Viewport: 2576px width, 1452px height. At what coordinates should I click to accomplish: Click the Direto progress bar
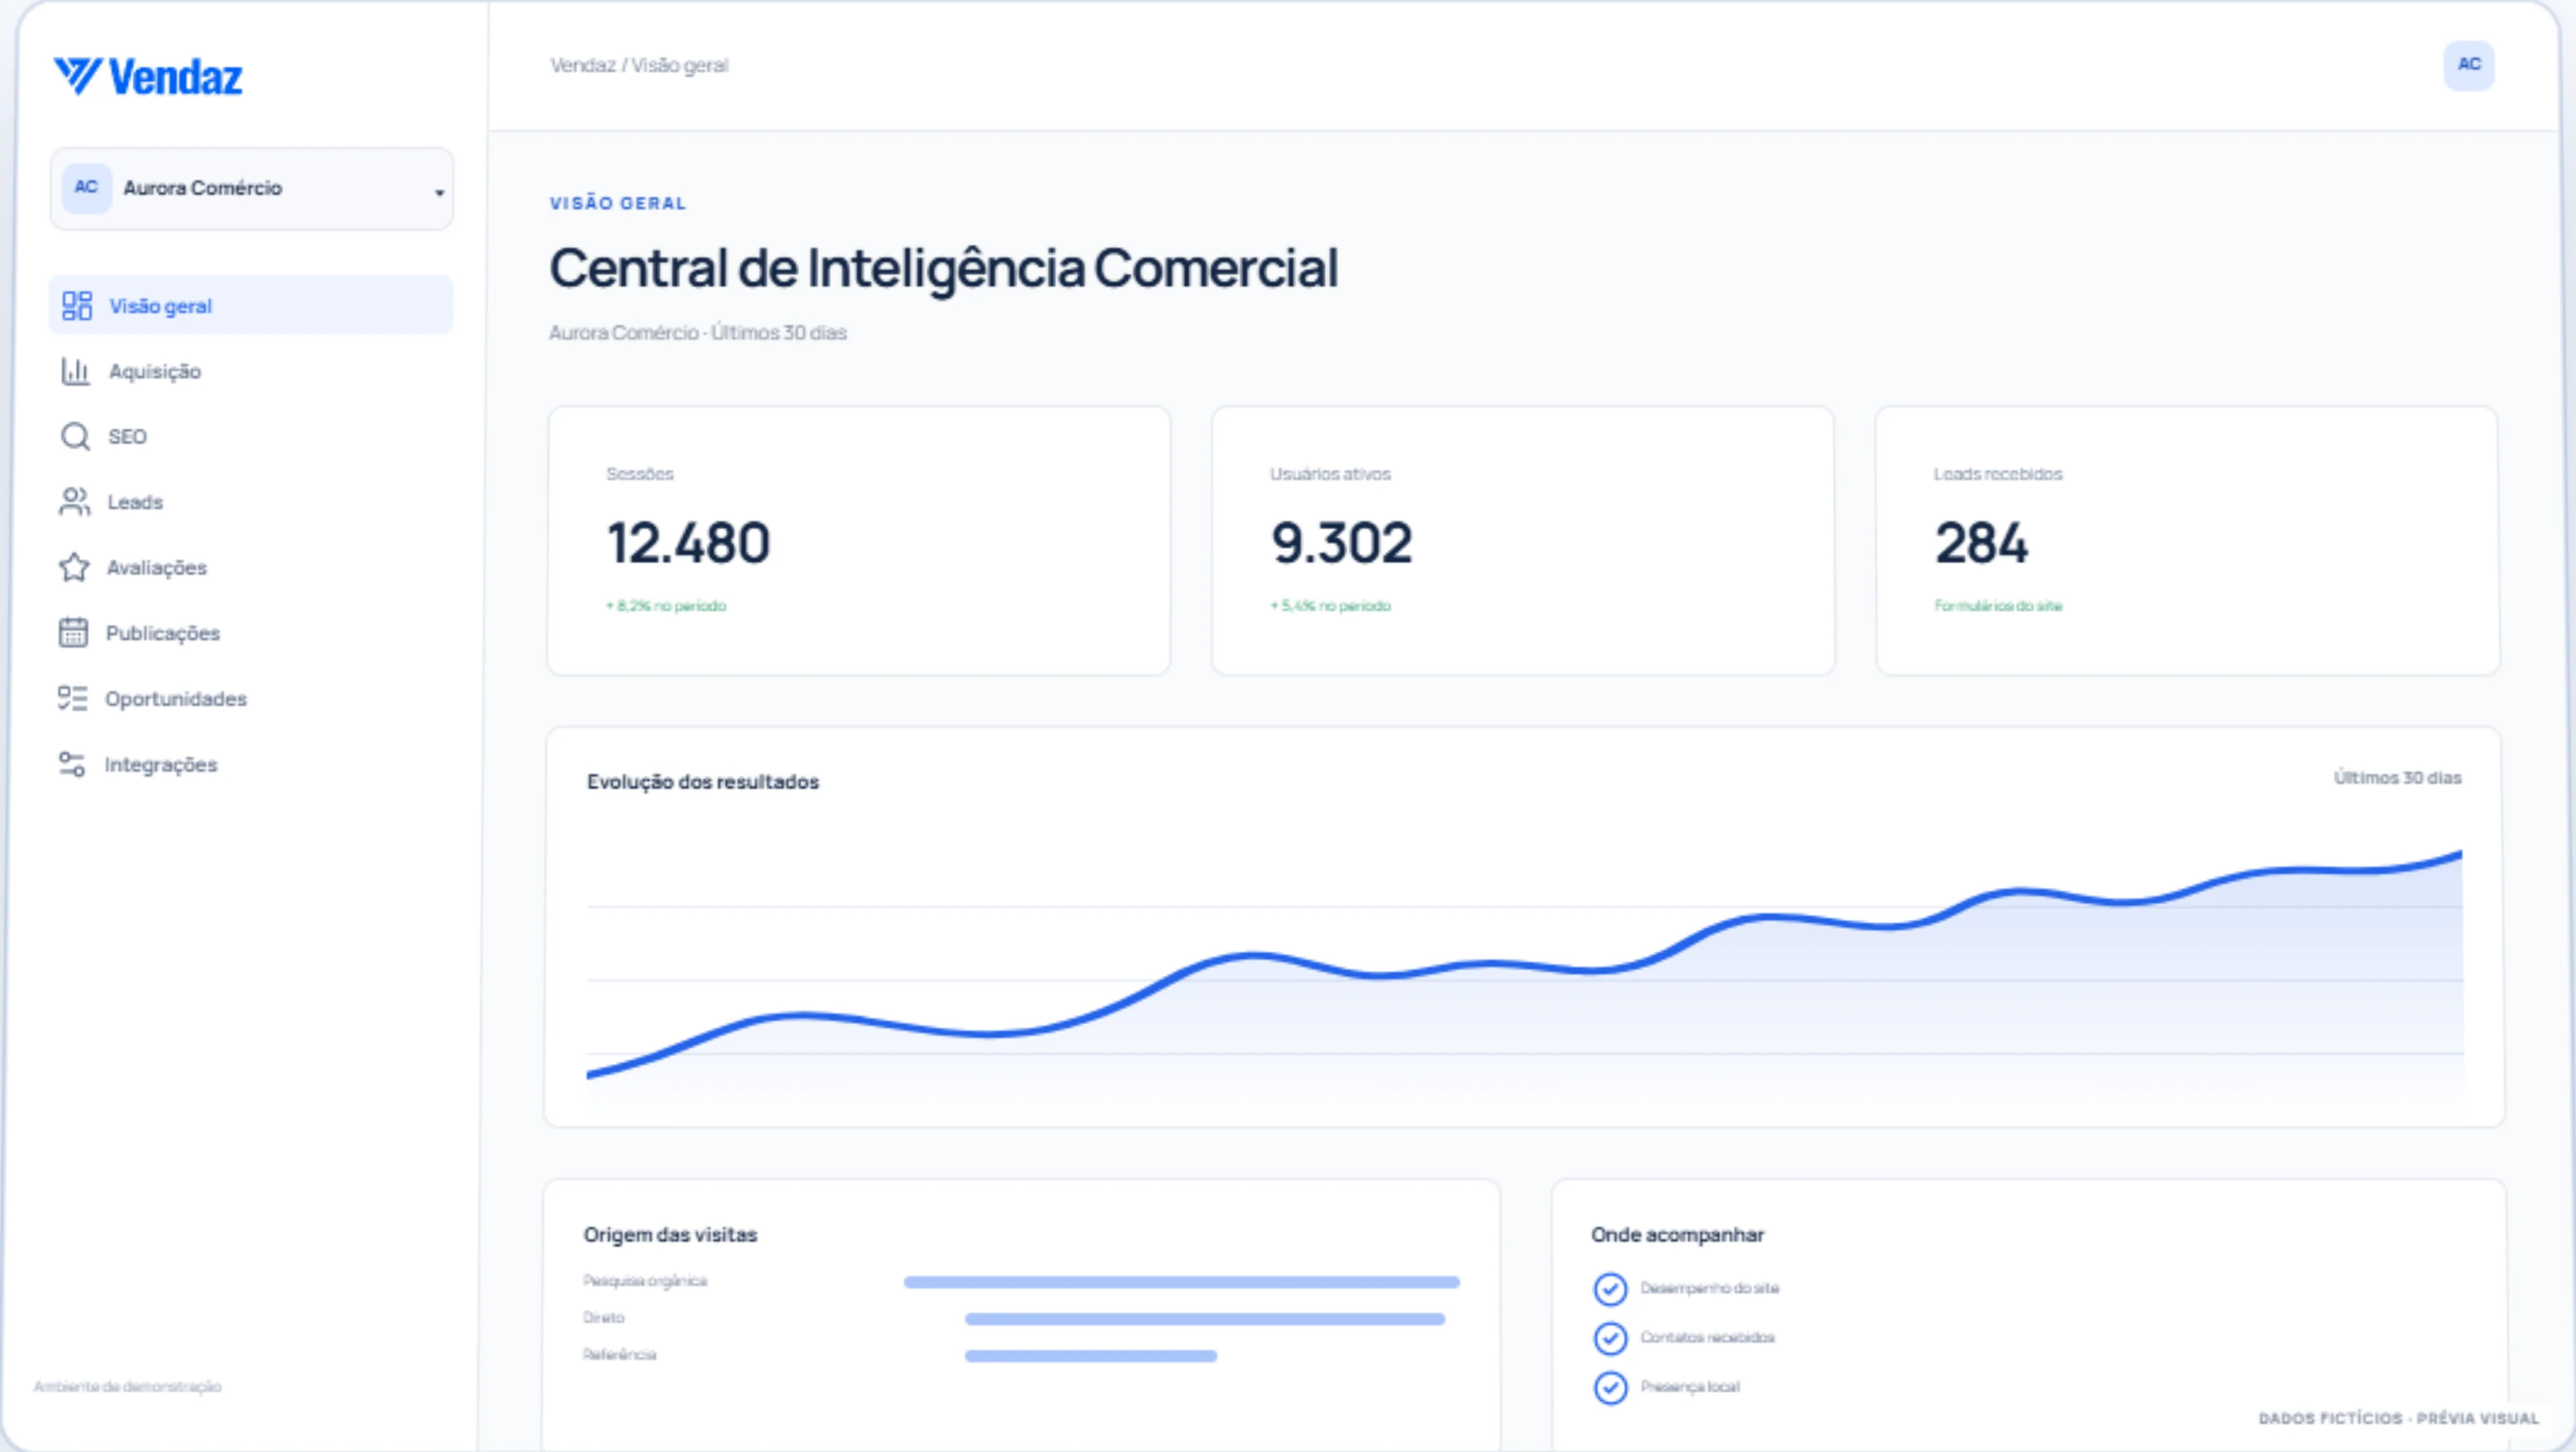(1205, 1319)
